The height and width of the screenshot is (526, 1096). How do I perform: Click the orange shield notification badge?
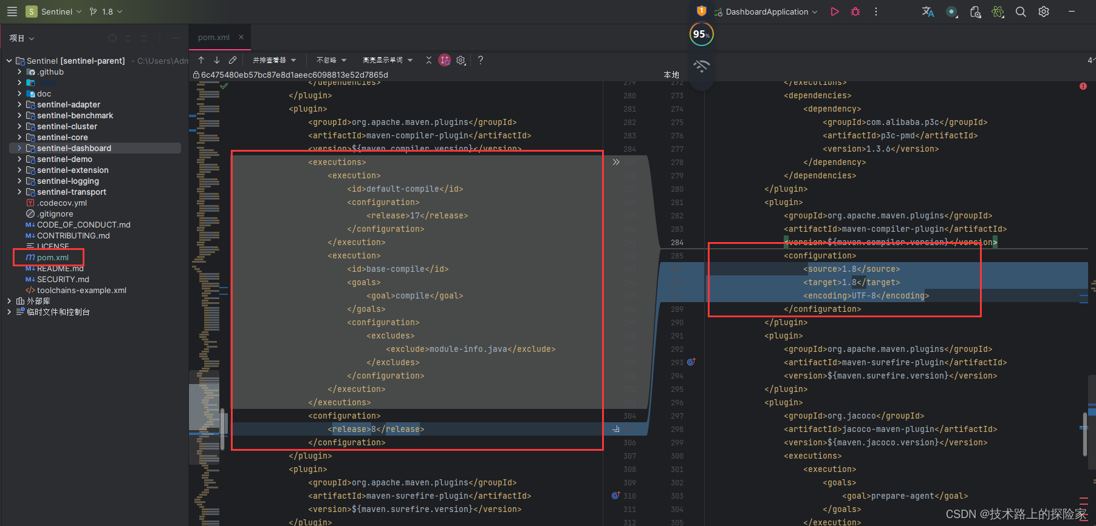701,10
